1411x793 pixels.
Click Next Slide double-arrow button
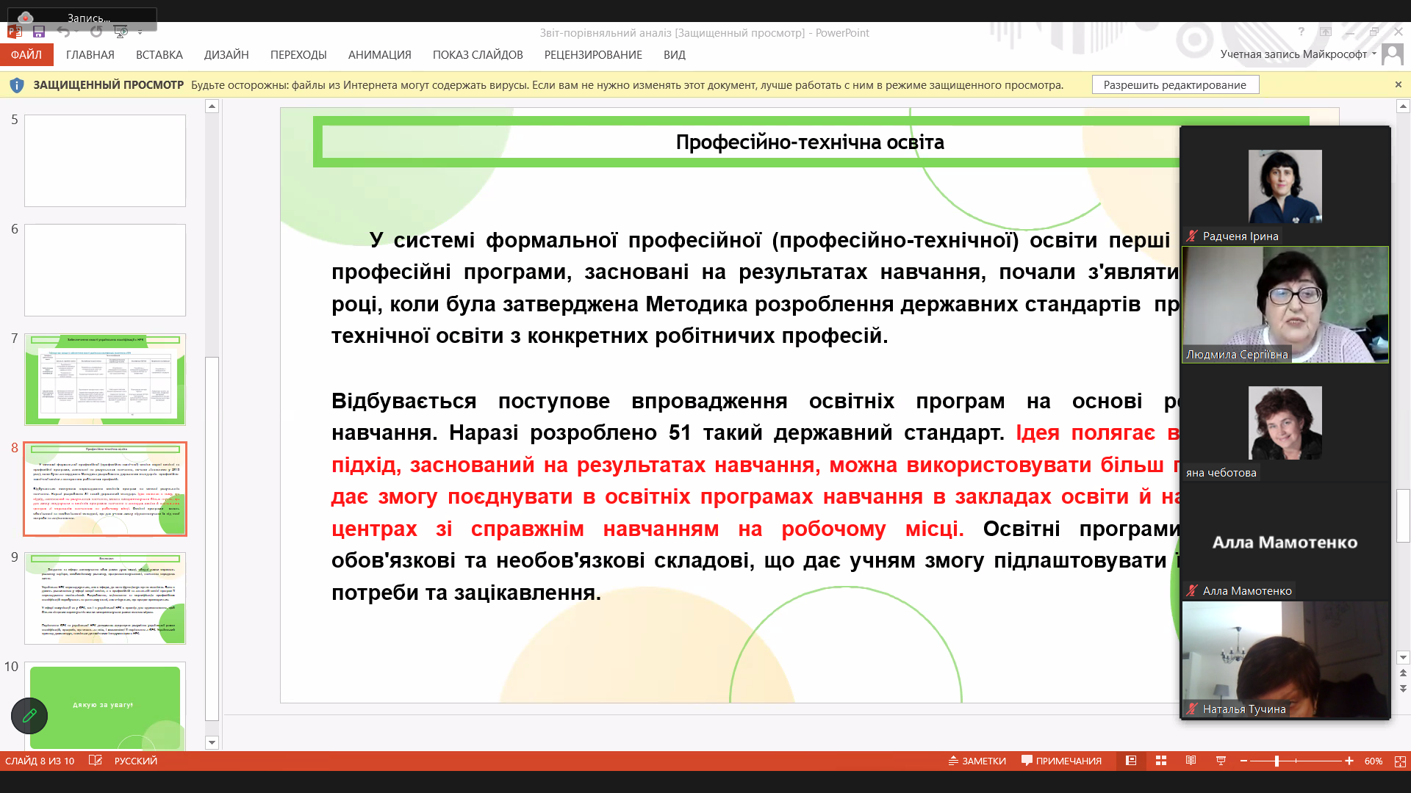pos(1403,689)
